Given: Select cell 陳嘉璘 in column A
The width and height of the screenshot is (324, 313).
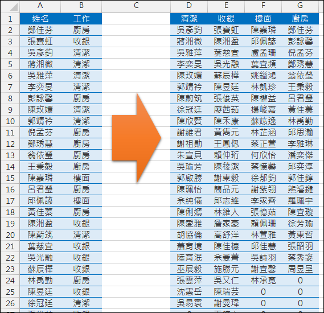Looking at the screenshot, I should pos(40,178).
